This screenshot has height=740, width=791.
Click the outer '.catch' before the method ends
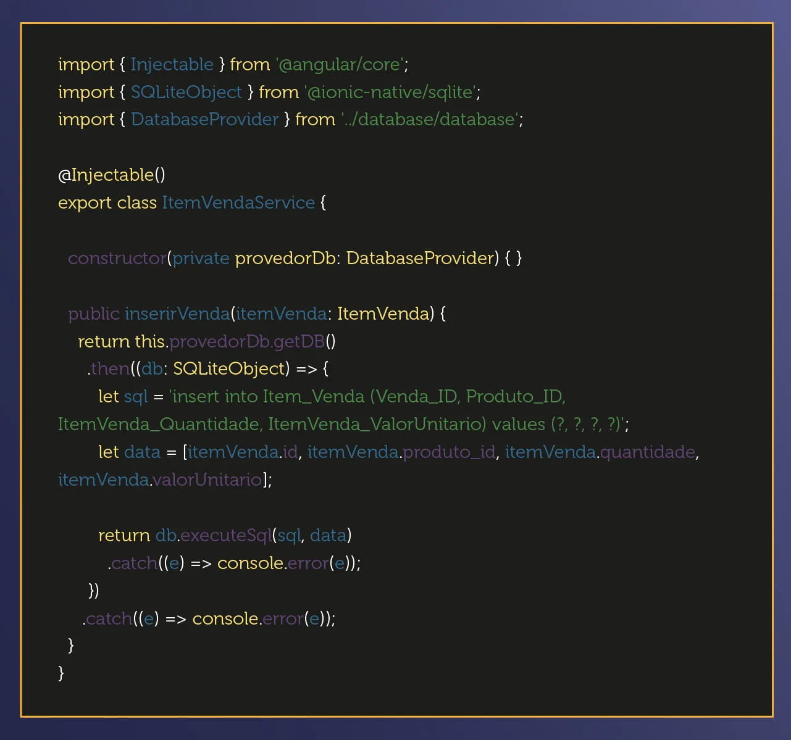pos(107,618)
